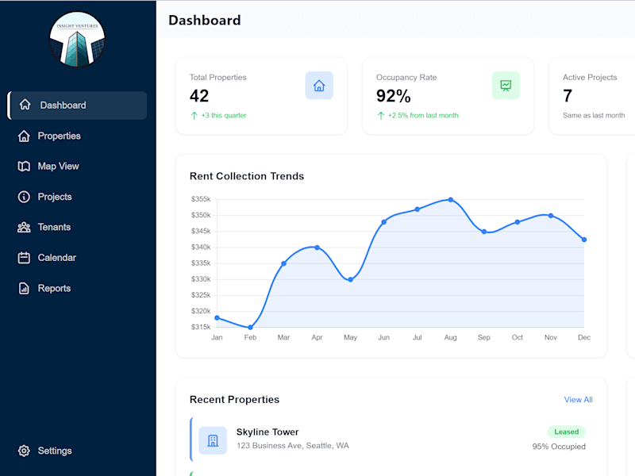Open the Active Projects card
Image resolution: width=635 pixels, height=476 pixels.
click(x=592, y=96)
